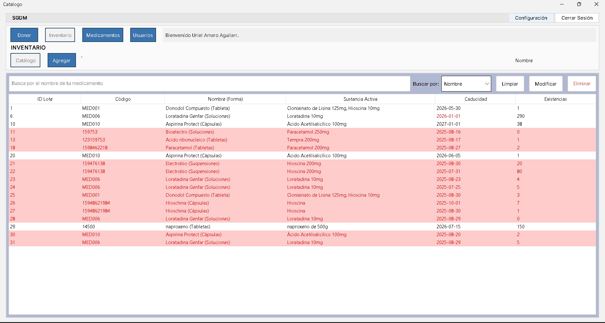Maximize the Catalogo window
This screenshot has height=323, width=605.
click(x=579, y=4)
